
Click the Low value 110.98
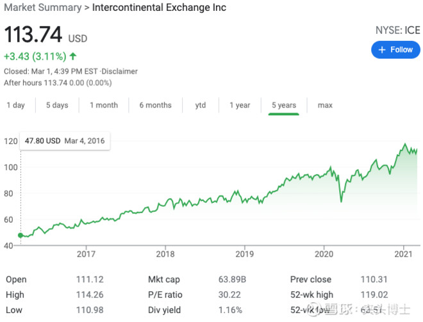[x=90, y=310]
